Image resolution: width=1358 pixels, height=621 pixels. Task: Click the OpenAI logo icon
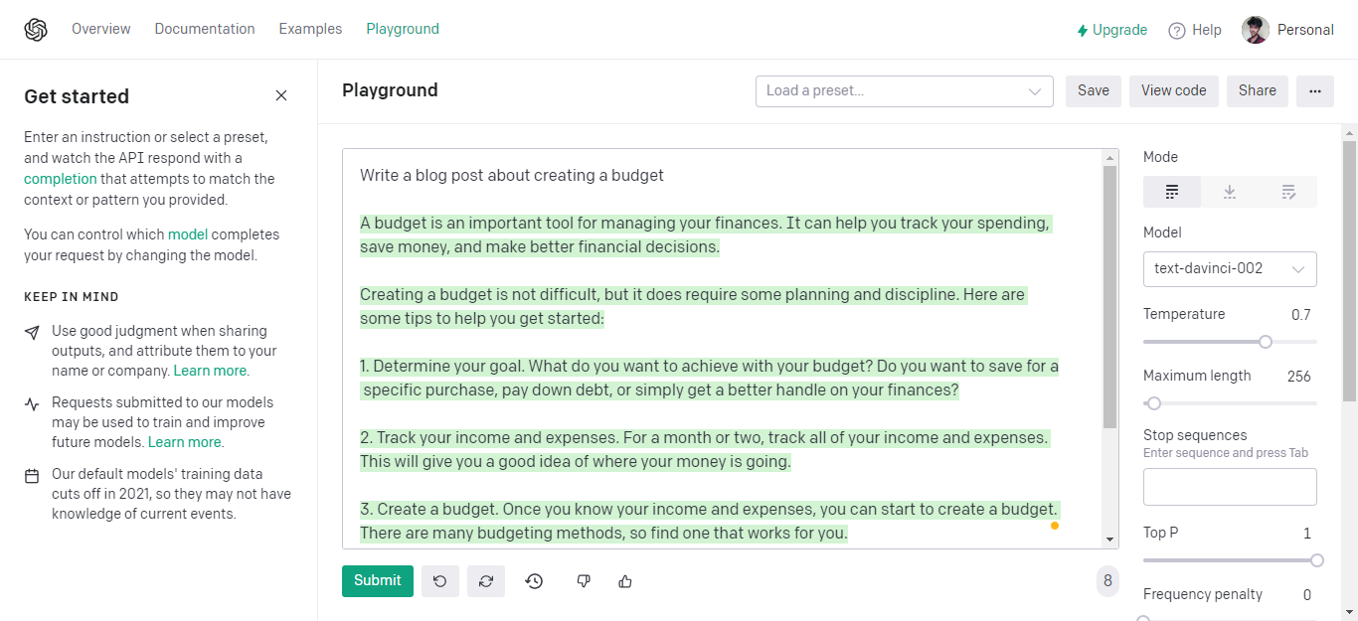point(36,30)
